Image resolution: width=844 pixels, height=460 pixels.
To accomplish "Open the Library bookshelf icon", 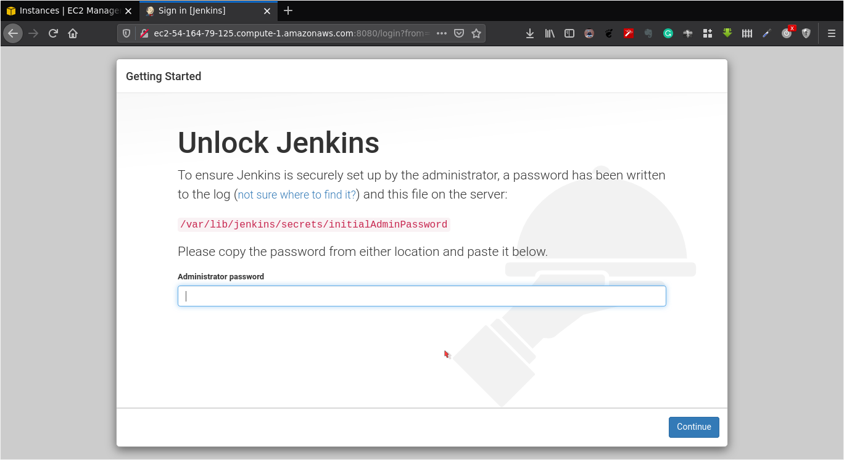I will (x=550, y=33).
